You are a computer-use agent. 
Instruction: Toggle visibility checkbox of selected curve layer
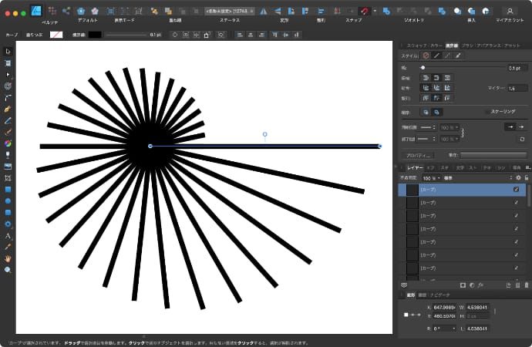516,189
